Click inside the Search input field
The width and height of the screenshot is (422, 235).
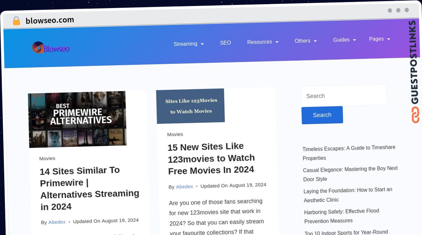(344, 95)
